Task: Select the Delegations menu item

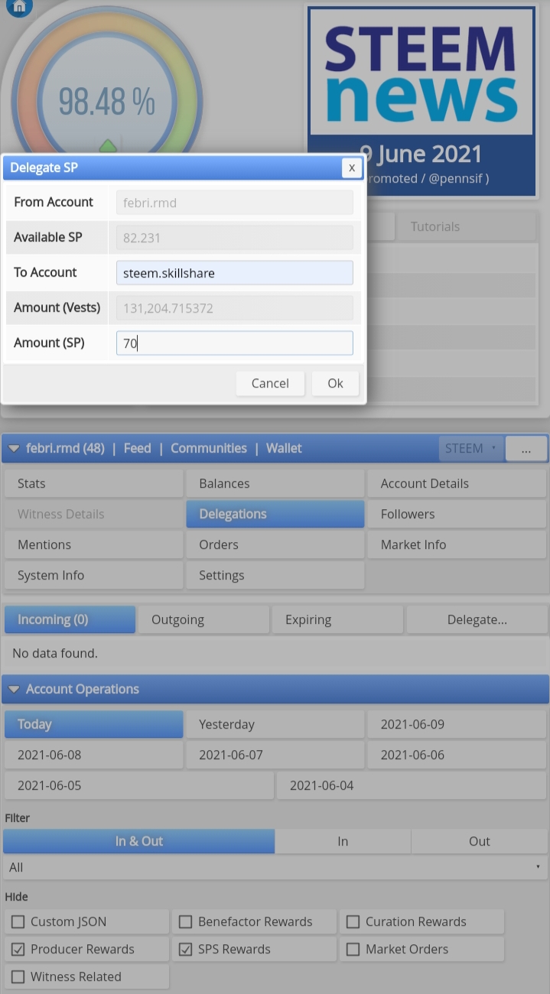Action: click(275, 514)
